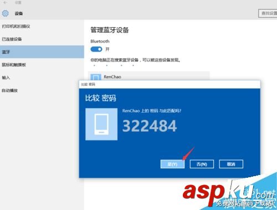
Task: Confirm passcode with Yes (是) button
Action: pos(172,164)
